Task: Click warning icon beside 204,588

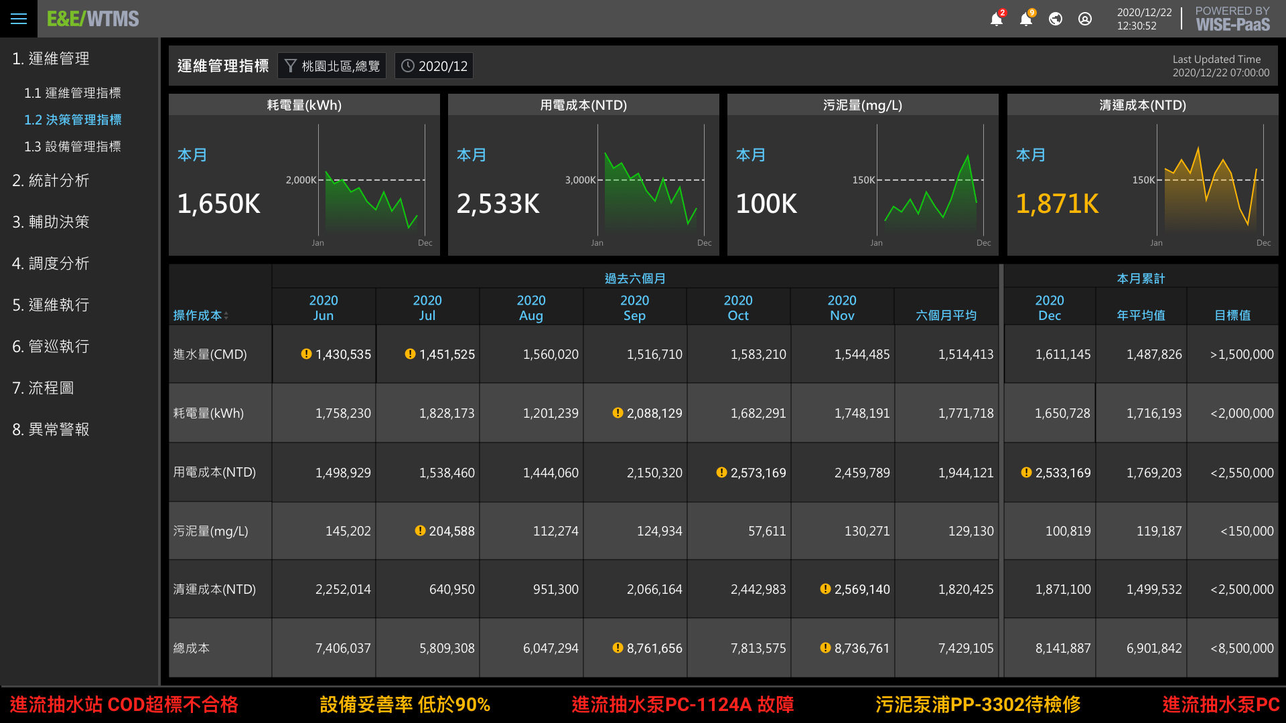Action: (420, 530)
